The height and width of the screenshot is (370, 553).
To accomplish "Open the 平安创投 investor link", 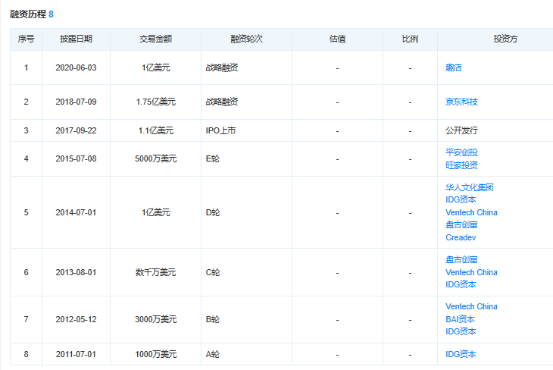I will [461, 152].
